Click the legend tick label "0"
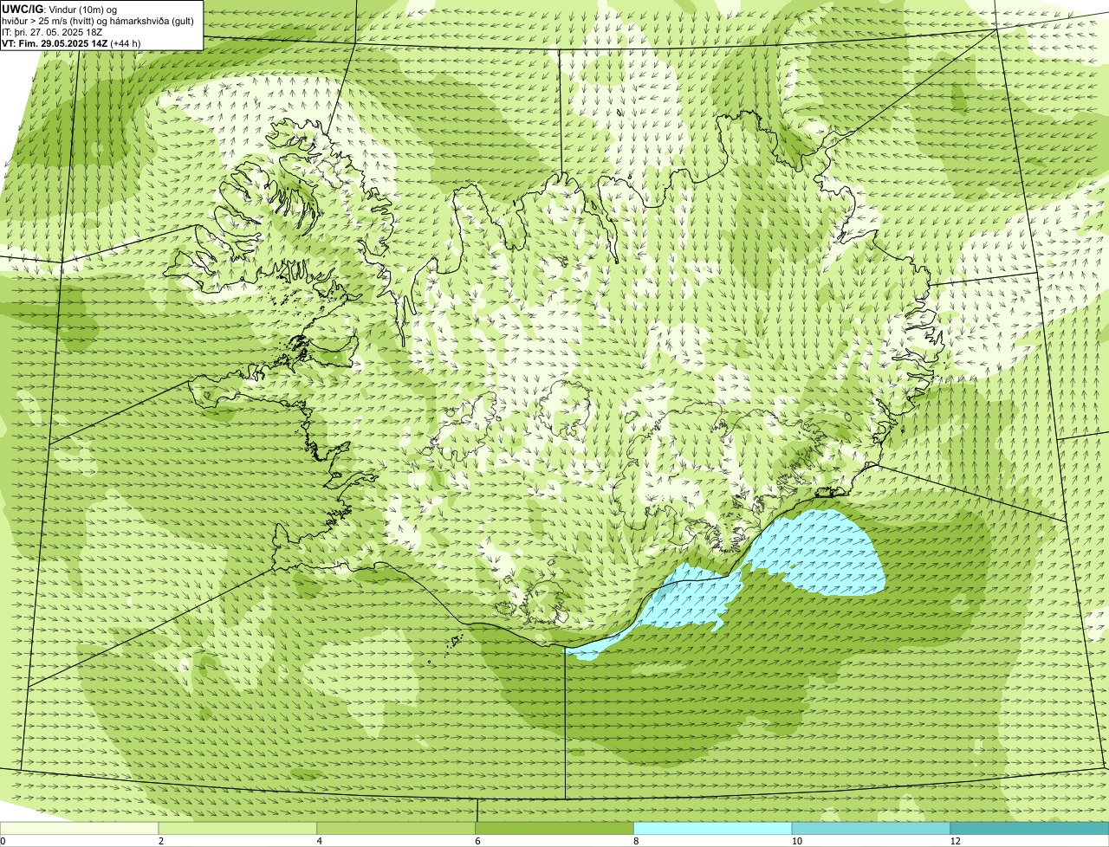Image resolution: width=1109 pixels, height=847 pixels. coord(3,841)
